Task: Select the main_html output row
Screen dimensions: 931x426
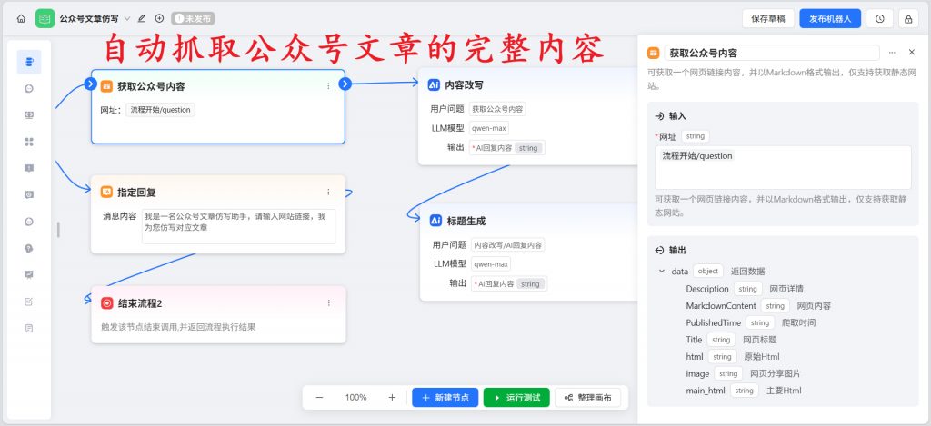Action: [x=744, y=391]
